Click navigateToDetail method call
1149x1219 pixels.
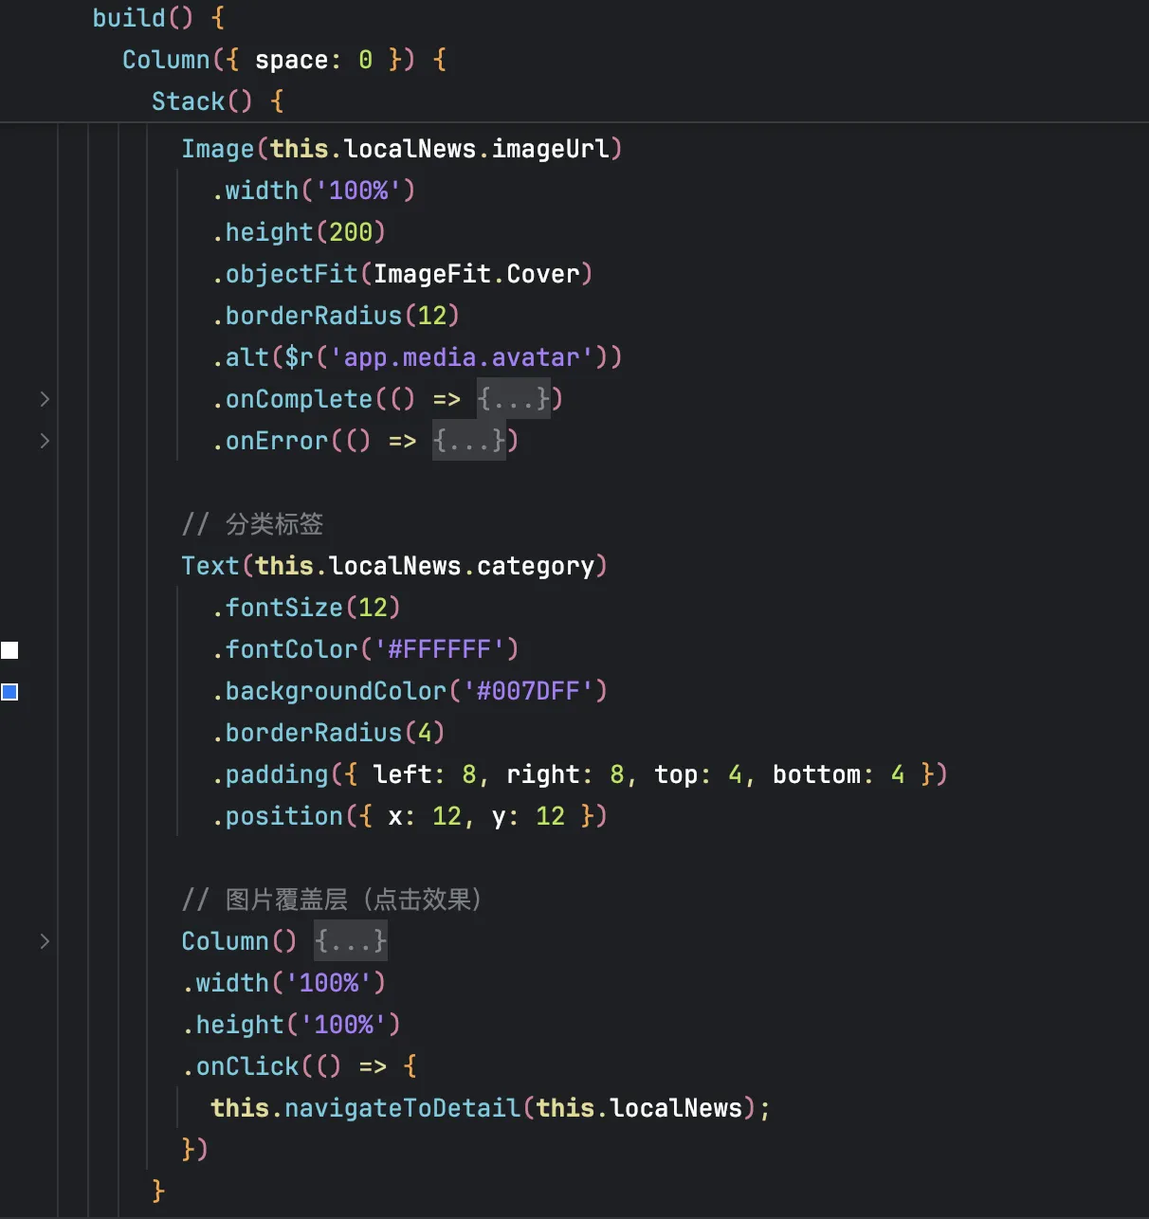[x=402, y=1108]
